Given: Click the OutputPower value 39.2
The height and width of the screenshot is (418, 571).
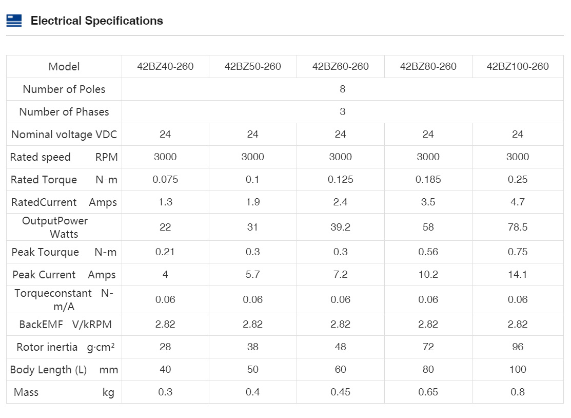Looking at the screenshot, I should (340, 227).
